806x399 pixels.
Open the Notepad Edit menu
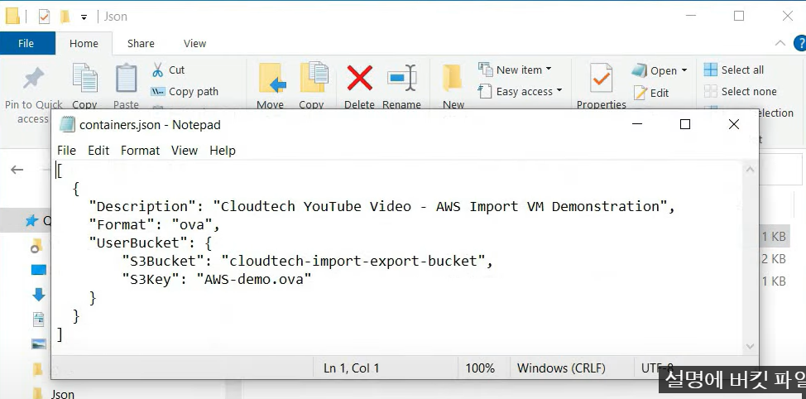tap(98, 150)
